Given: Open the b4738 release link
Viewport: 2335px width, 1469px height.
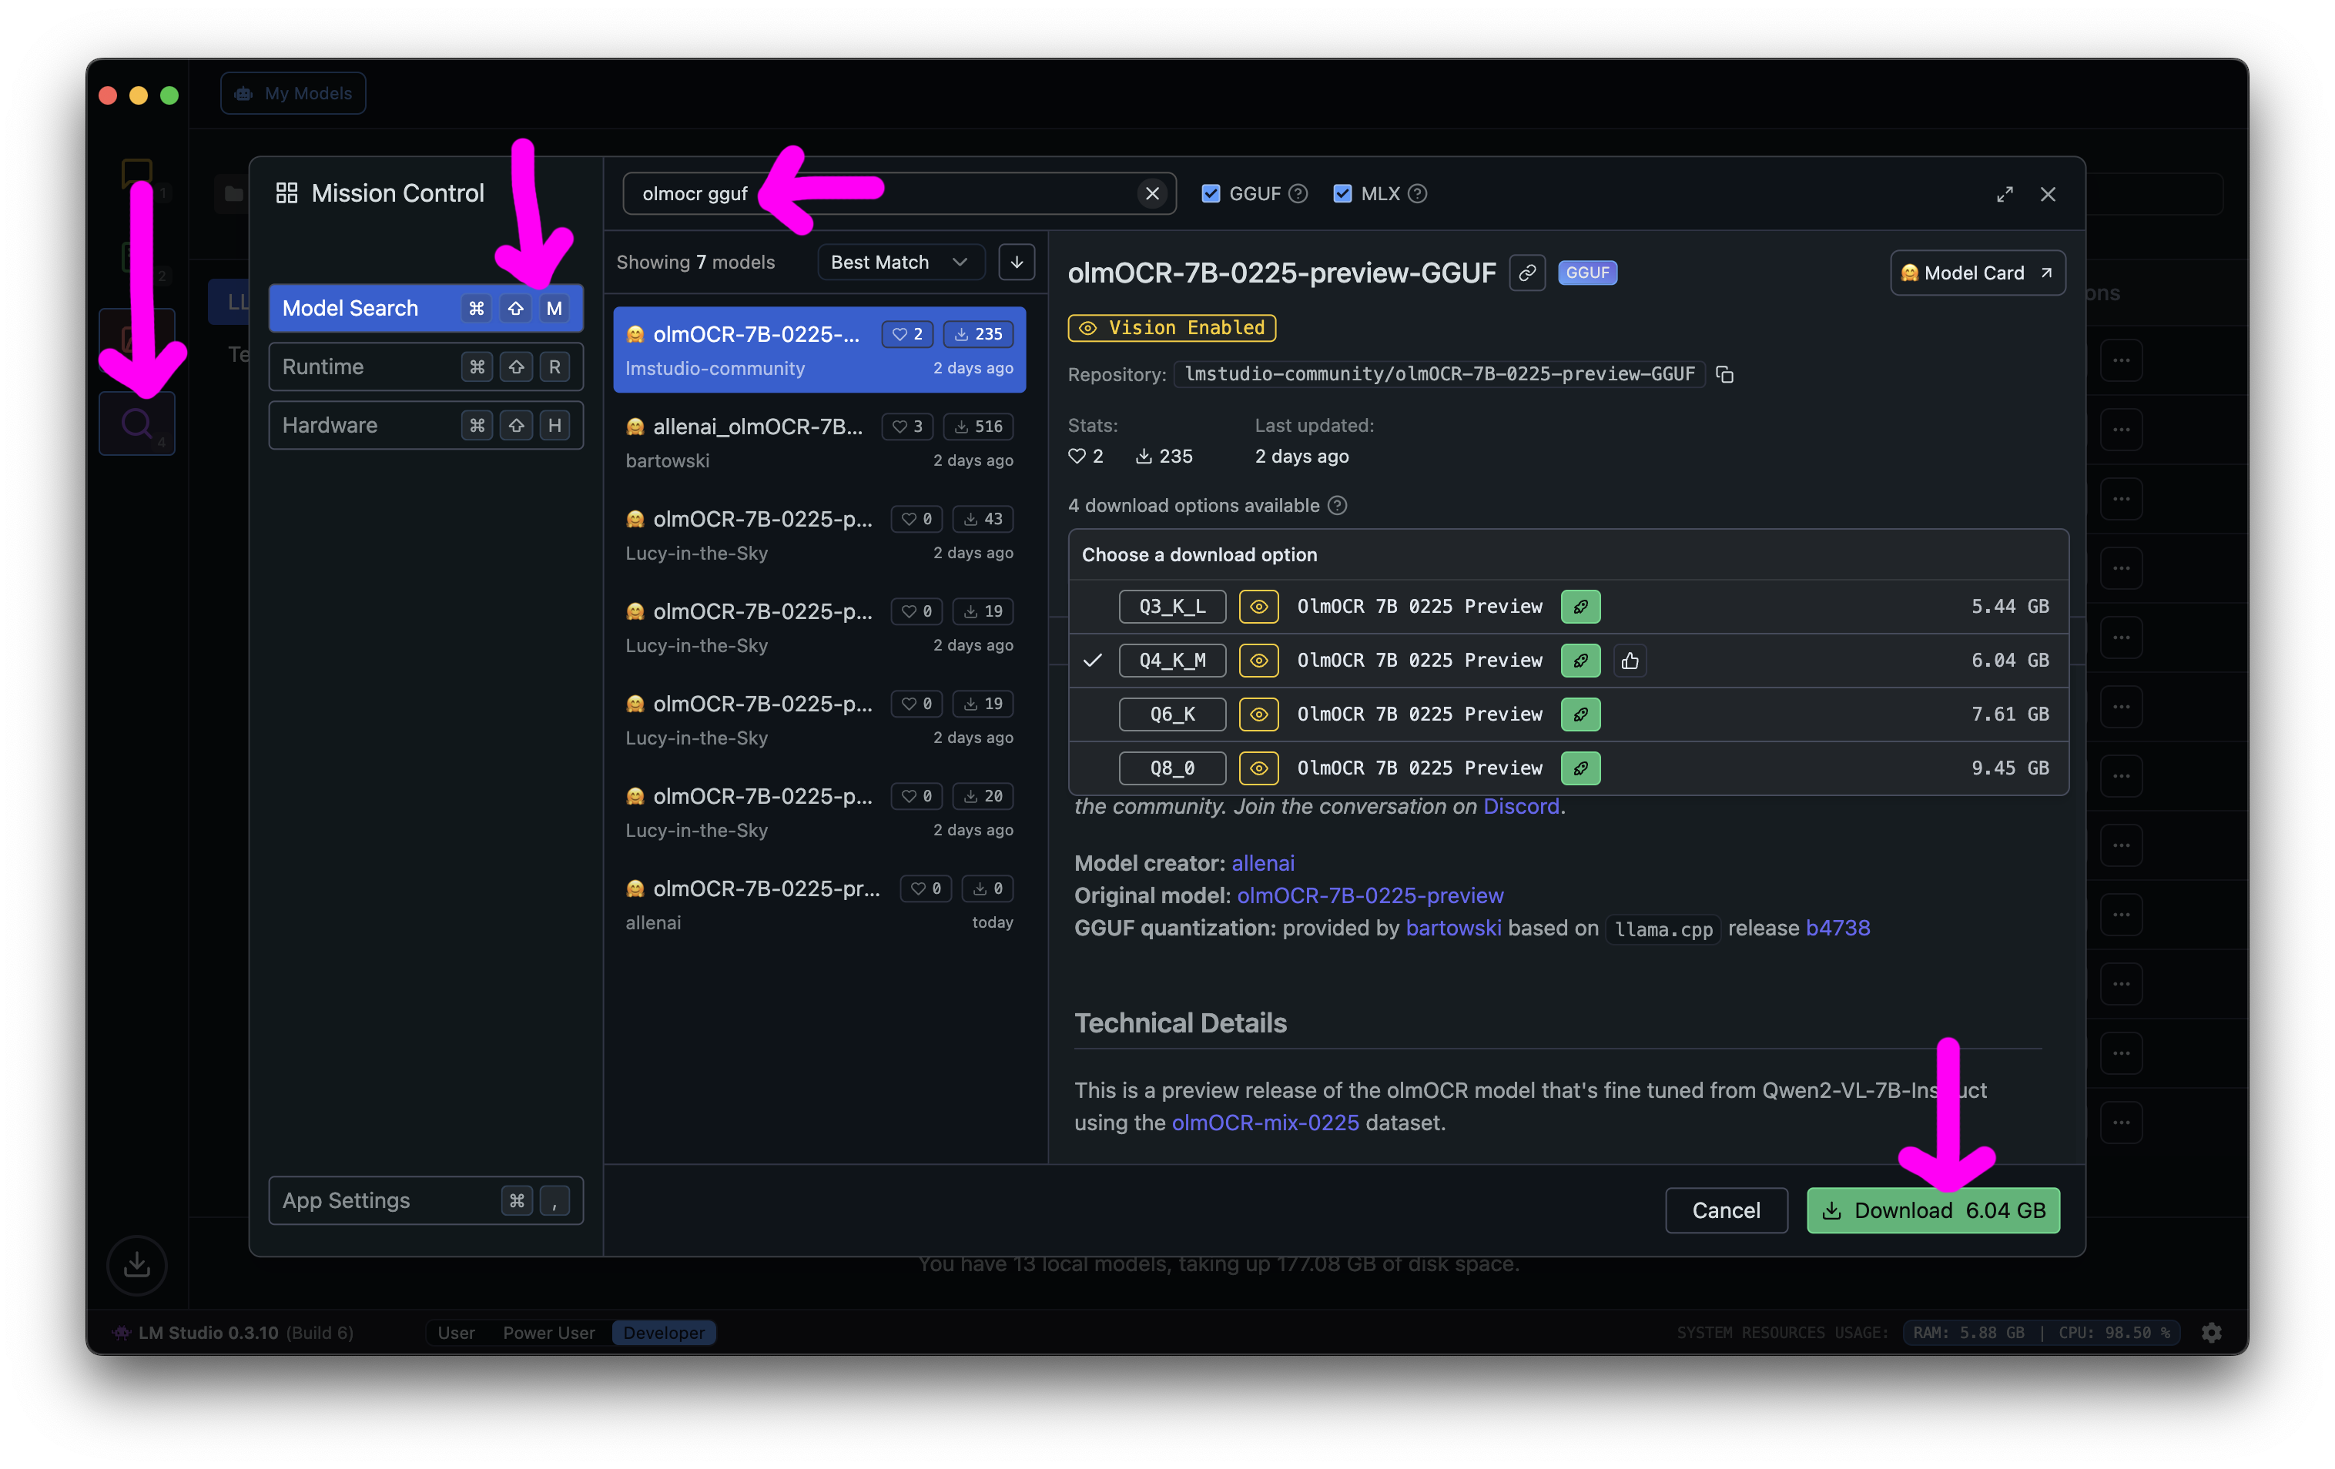Looking at the screenshot, I should click(x=1838, y=928).
